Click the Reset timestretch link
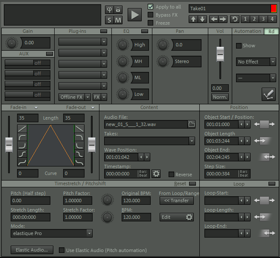280x258 pixels. point(180,183)
